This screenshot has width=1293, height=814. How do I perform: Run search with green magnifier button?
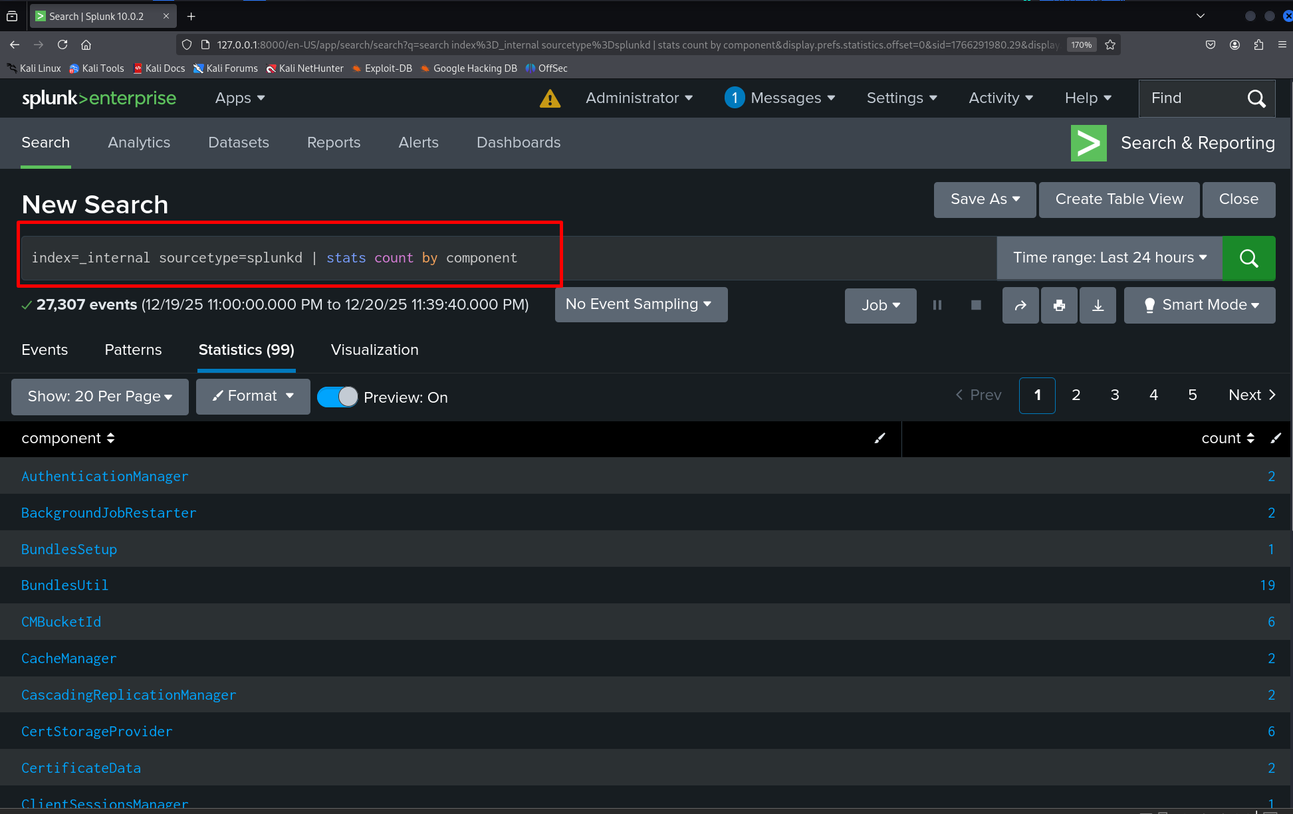[1248, 258]
